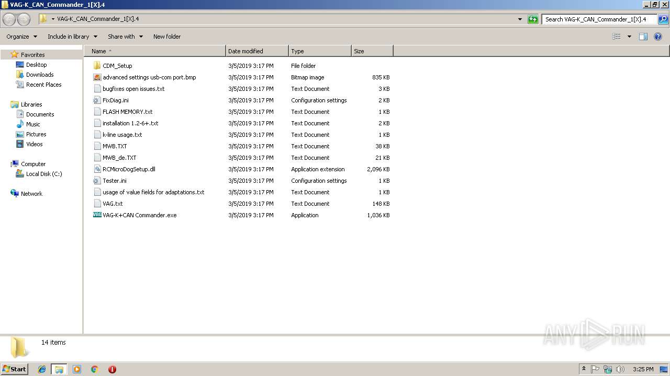Select the MWB.TXT file icon
The width and height of the screenshot is (670, 376).
(x=97, y=146)
